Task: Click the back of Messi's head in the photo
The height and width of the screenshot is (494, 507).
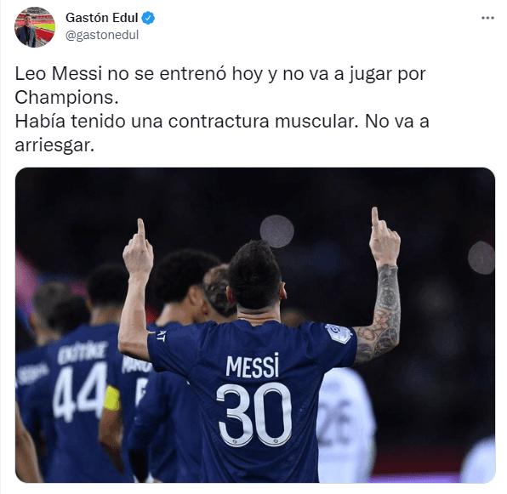Action: tap(254, 275)
